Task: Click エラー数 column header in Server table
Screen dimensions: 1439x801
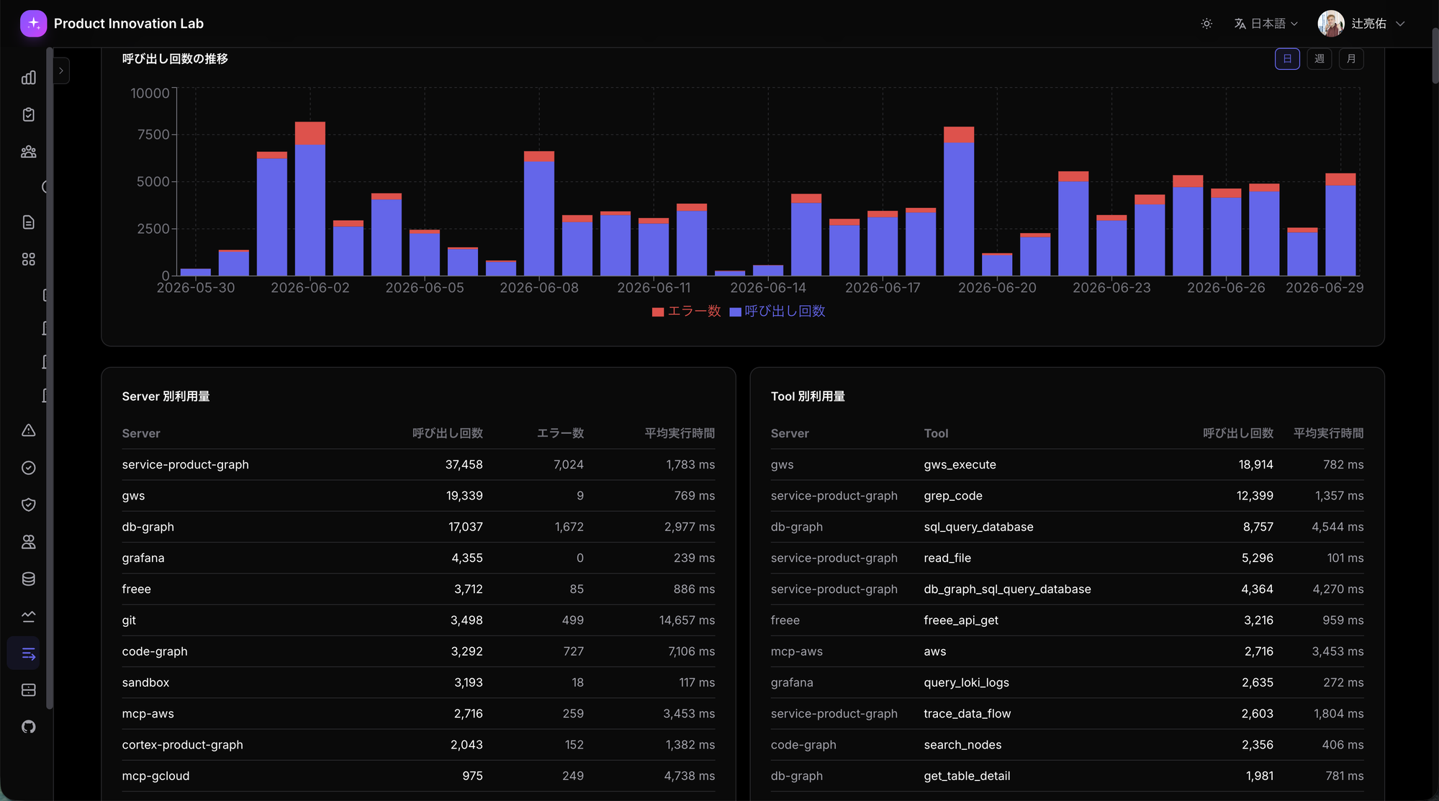Action: (560, 433)
